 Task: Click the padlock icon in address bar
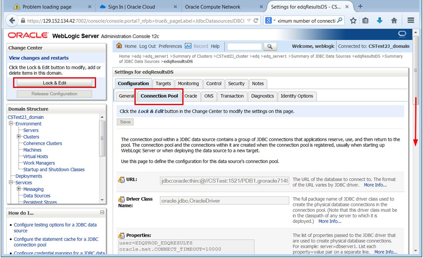(23, 20)
